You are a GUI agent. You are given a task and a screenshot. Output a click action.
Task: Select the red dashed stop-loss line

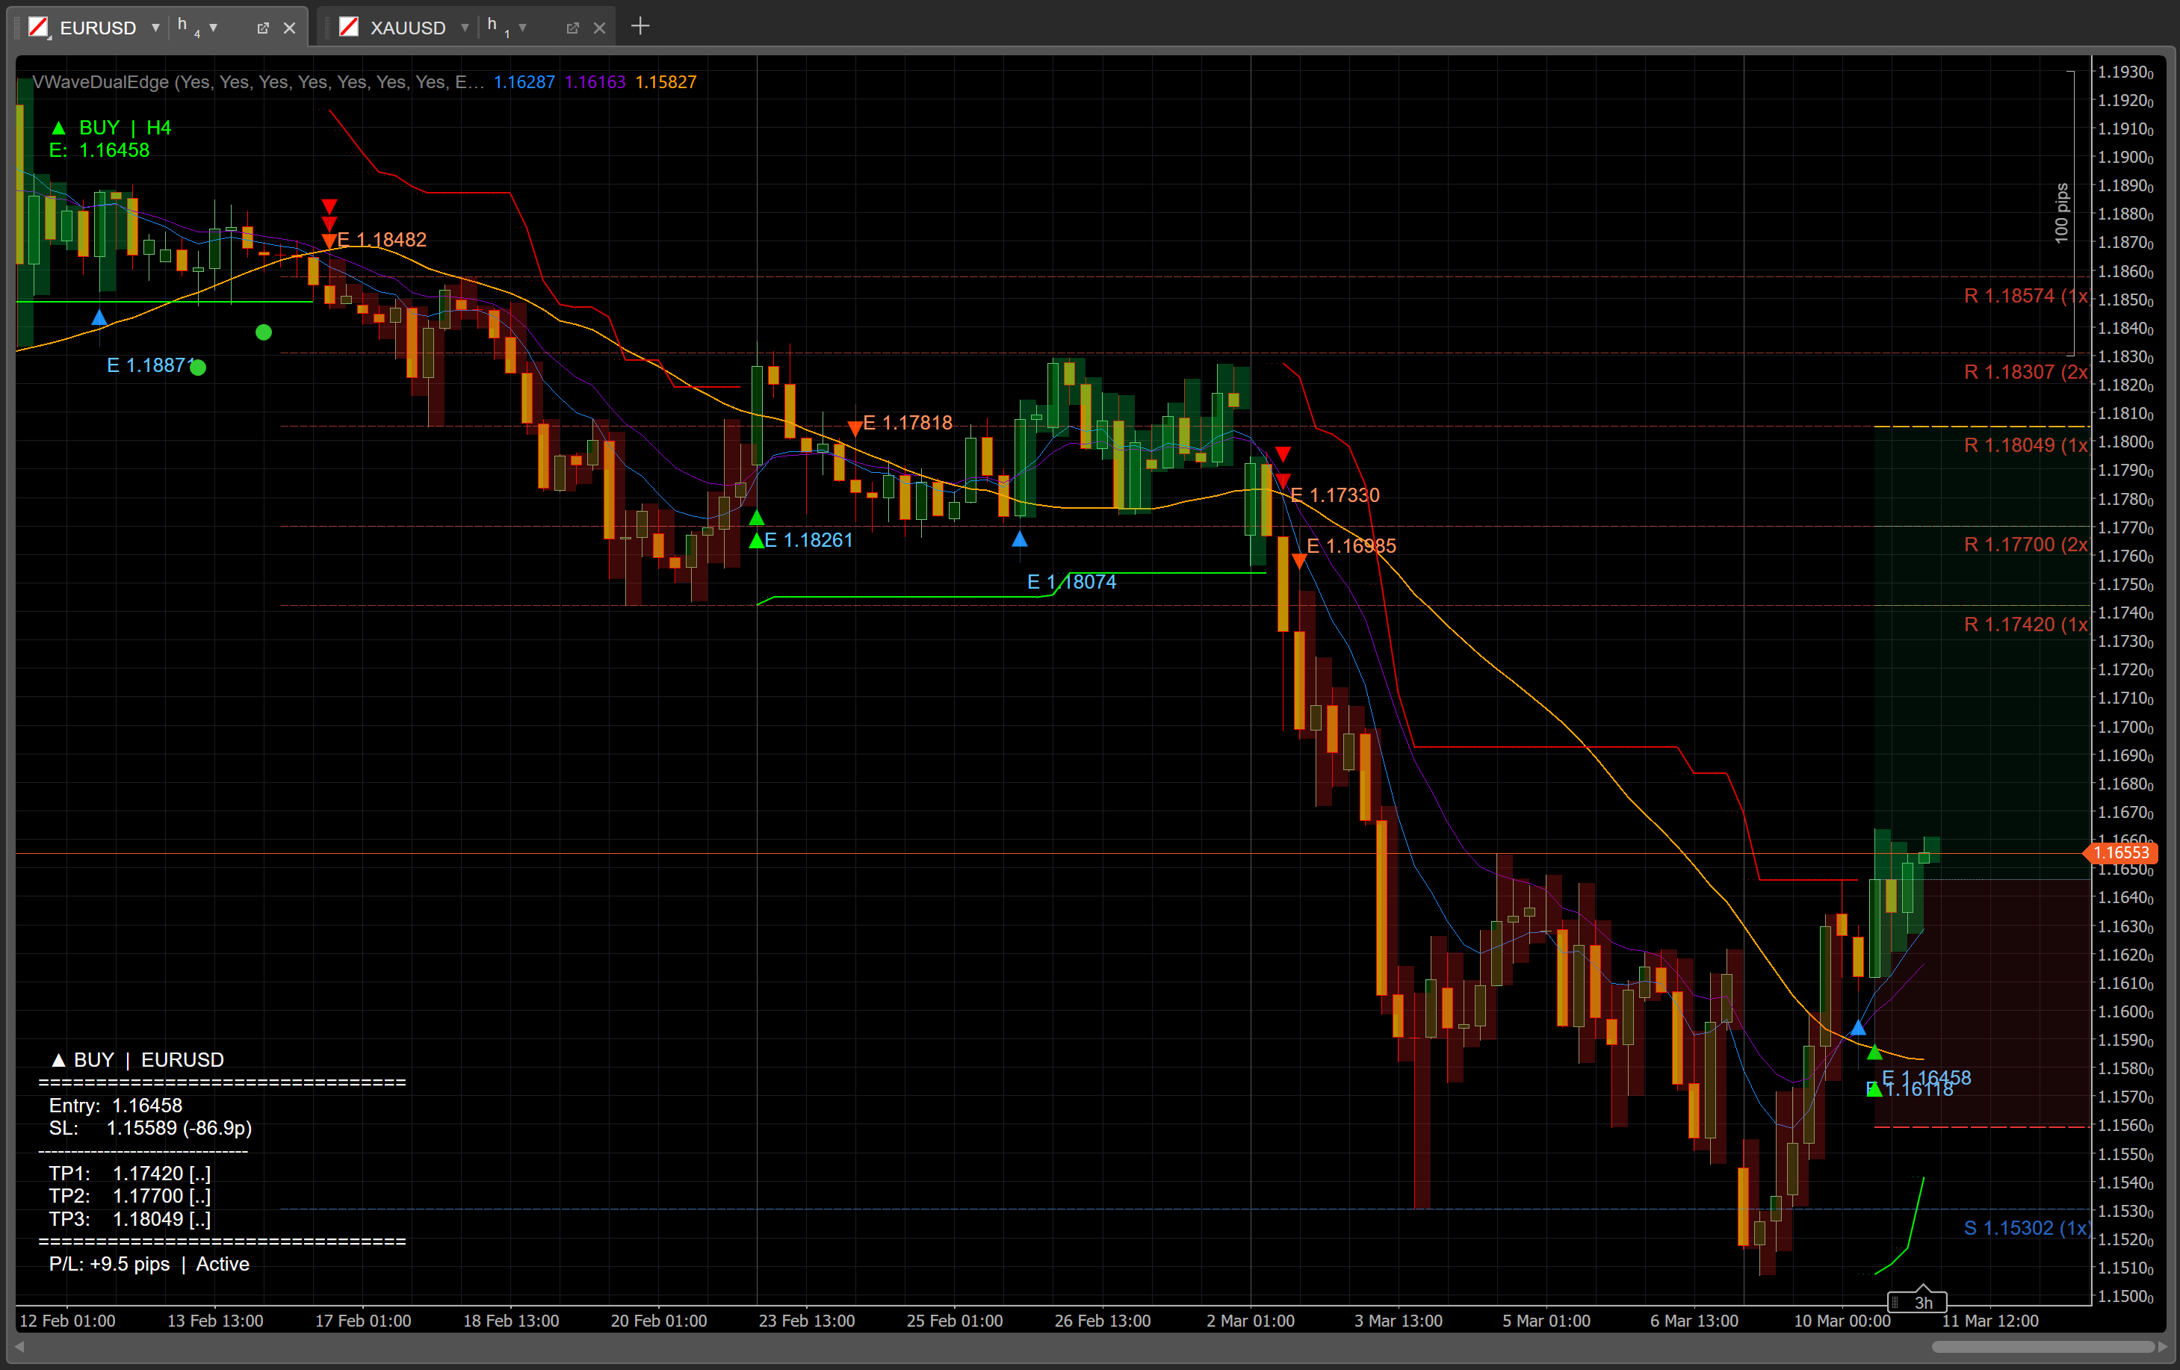coord(1981,1126)
